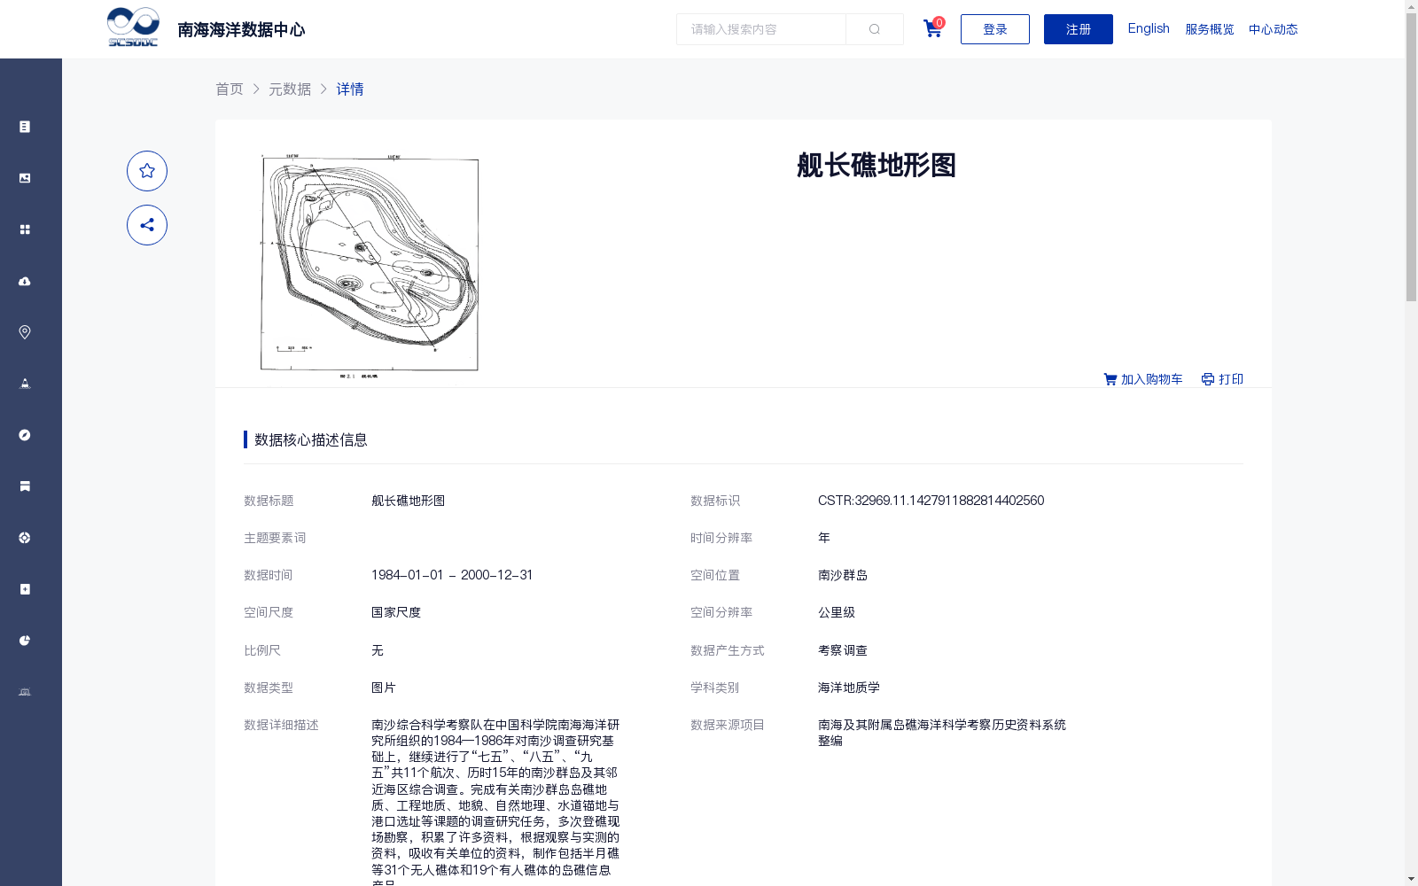Open the bookmark-shaped sidebar icon
1418x886 pixels.
(x=25, y=486)
